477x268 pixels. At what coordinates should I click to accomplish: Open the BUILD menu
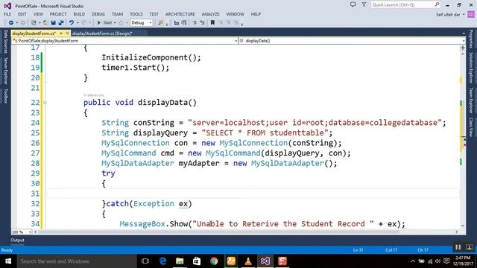coord(79,14)
